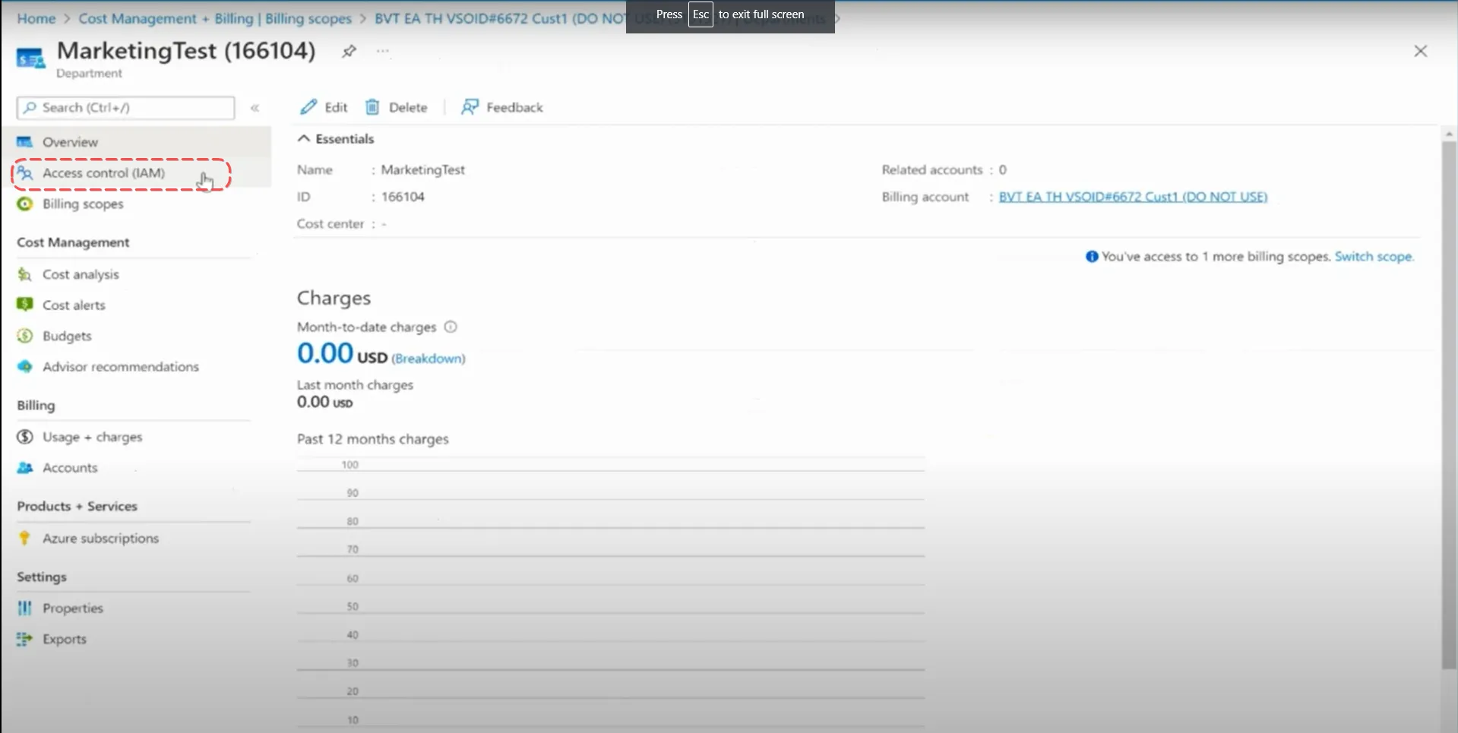
Task: Click the Feedback button label
Action: click(x=514, y=107)
